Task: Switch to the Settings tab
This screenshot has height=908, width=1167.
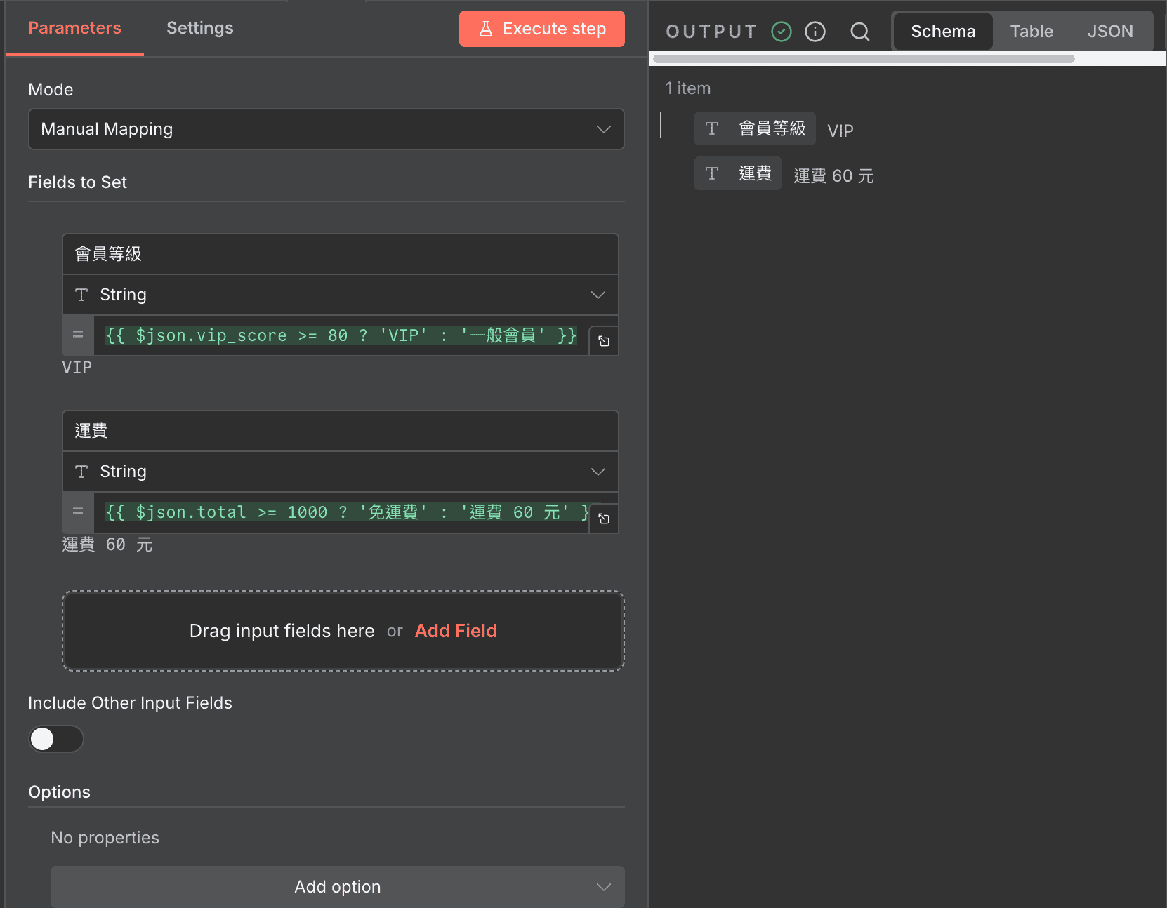Action: pos(199,28)
